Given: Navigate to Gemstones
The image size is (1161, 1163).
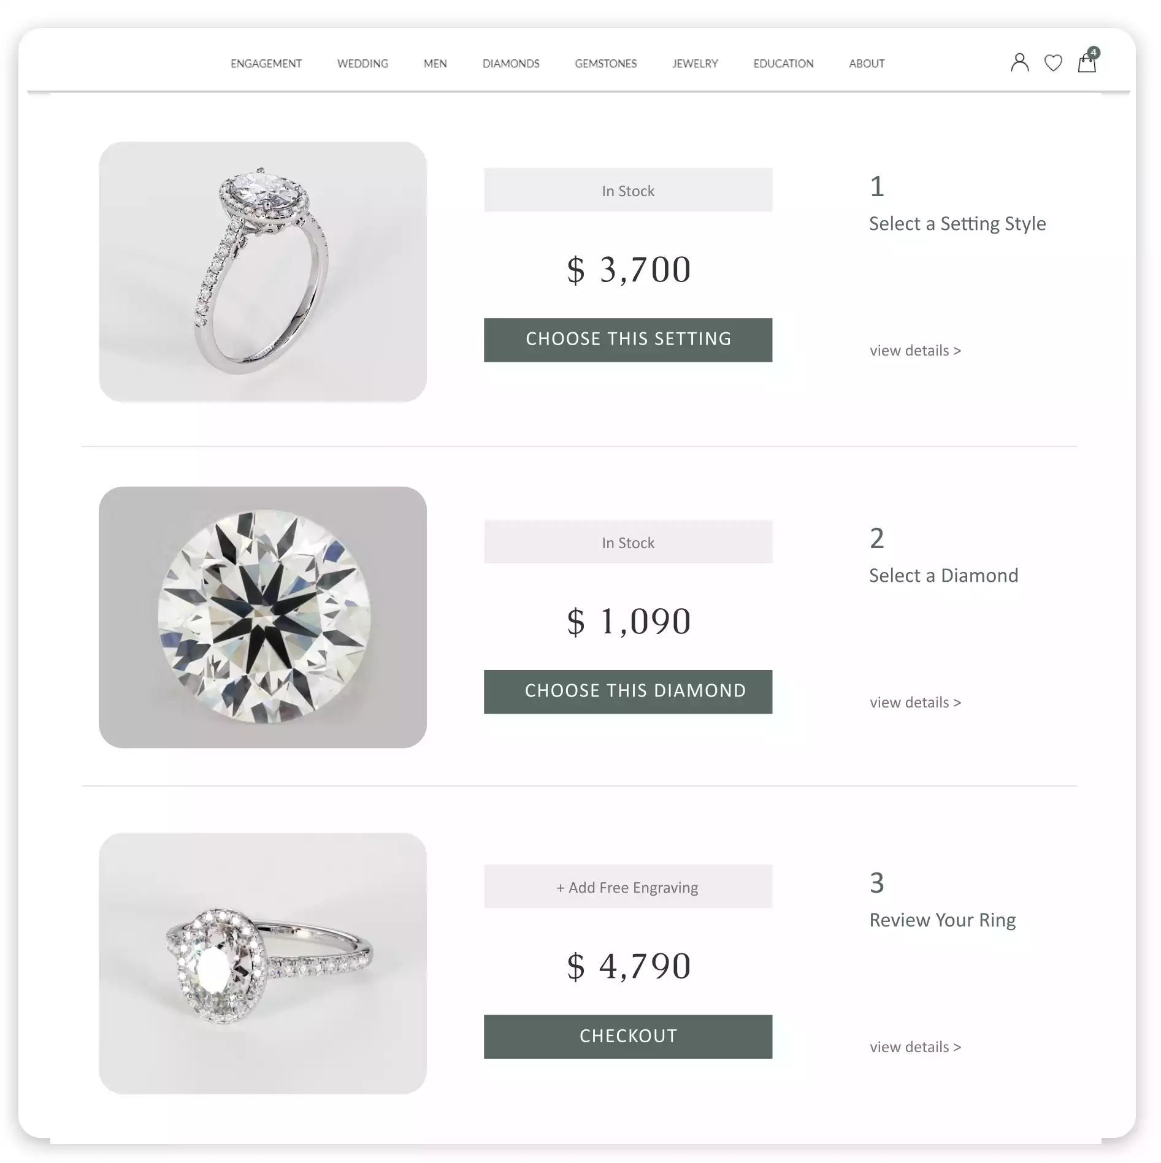Looking at the screenshot, I should 605,64.
